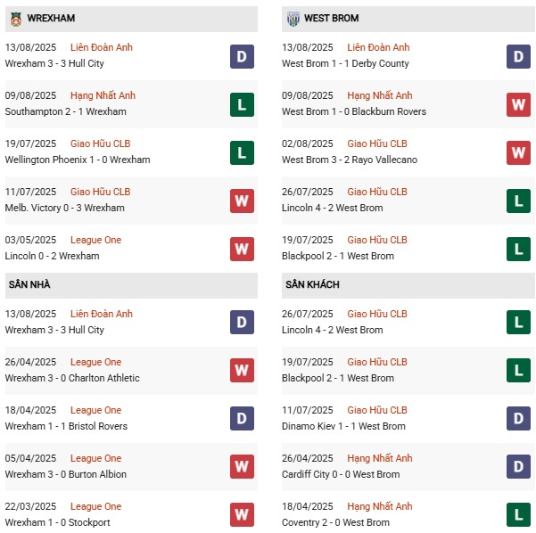Click the D badge for Cardiff City 0 - 0 West Brom
The width and height of the screenshot is (536, 533).
point(518,467)
